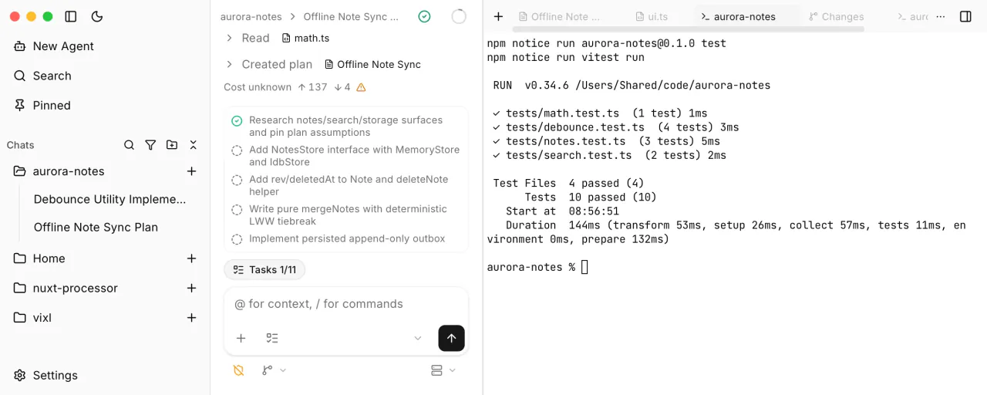Click the search chats magnifier icon
This screenshot has width=987, height=395.
coord(130,145)
